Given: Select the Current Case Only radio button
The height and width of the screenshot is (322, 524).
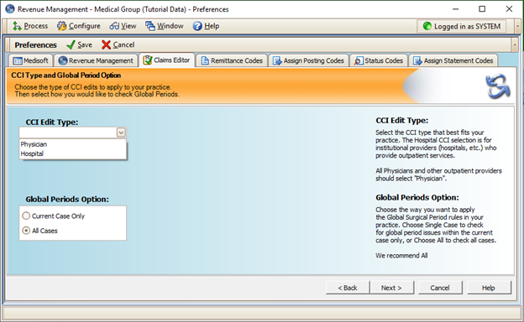Looking at the screenshot, I should (x=26, y=216).
